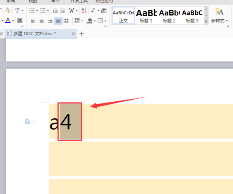
Task: Apply distributed alignment to paragraph
Action: (66, 21)
